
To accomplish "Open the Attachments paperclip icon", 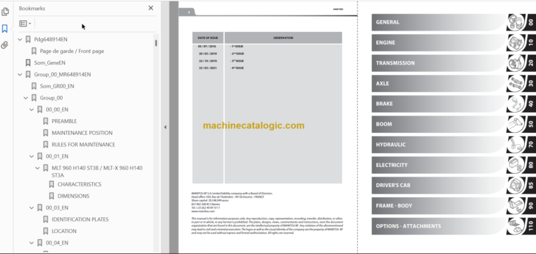I will click(x=5, y=45).
